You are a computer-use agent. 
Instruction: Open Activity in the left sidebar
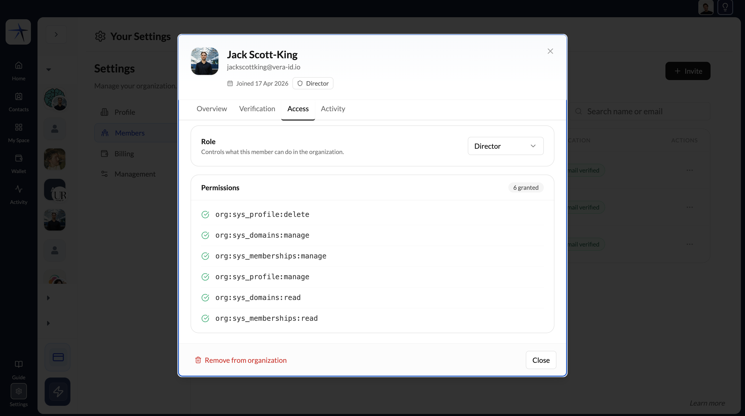(18, 195)
